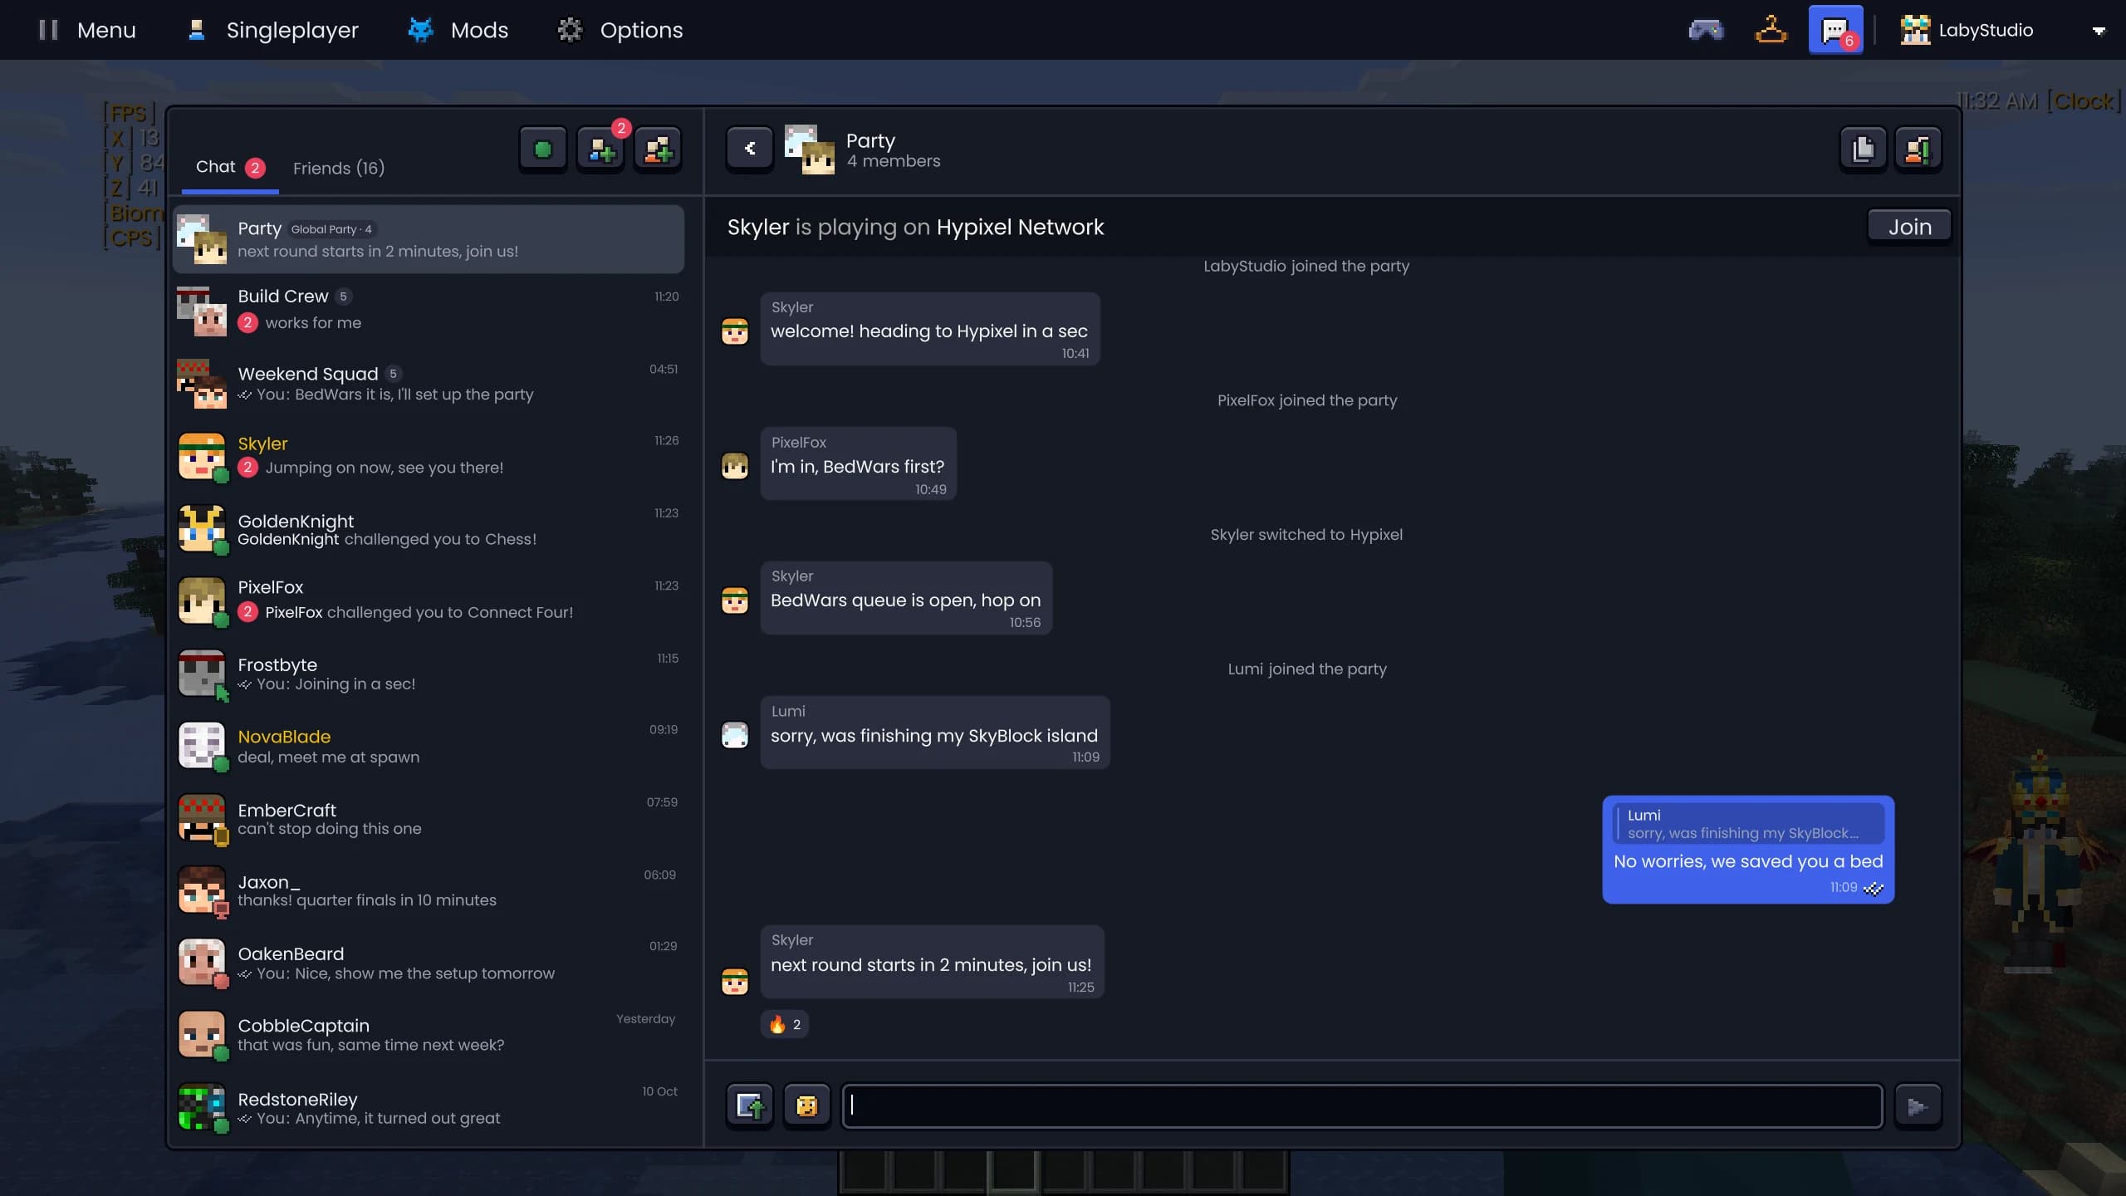Click Skyler's avatar beside BedWars queue message
The image size is (2126, 1196).
click(735, 600)
